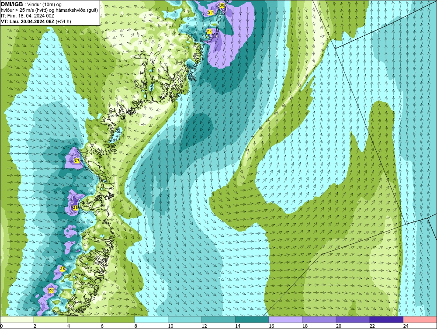The image size is (437, 329).
Task: Click the 4–6 m/s green legend swatch
Action: [84, 319]
